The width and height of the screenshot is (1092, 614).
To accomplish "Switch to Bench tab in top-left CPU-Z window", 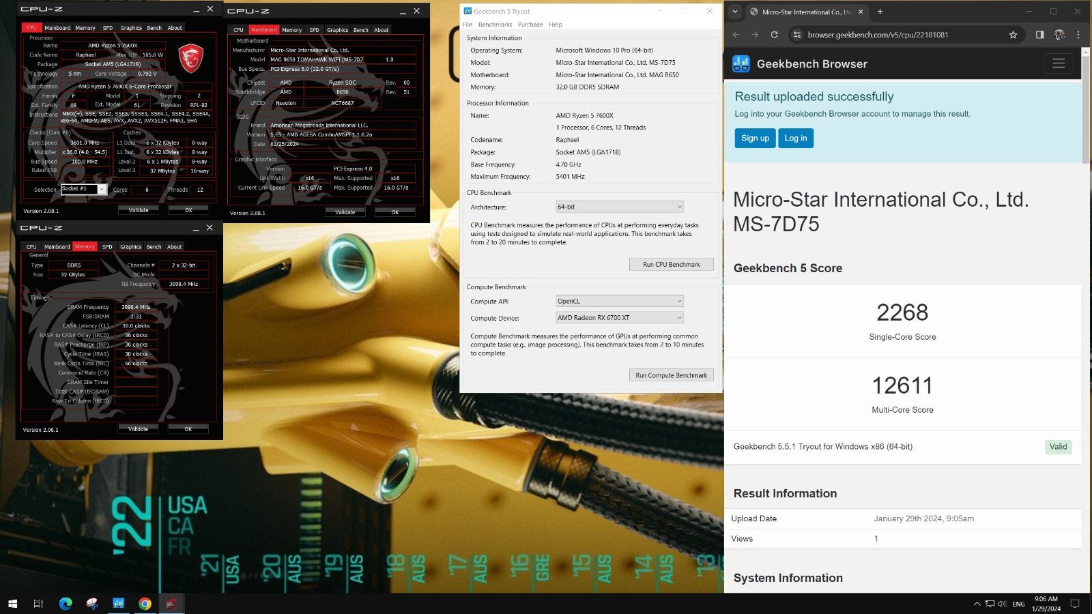I will coord(154,28).
